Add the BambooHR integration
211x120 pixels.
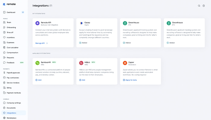click(38, 80)
